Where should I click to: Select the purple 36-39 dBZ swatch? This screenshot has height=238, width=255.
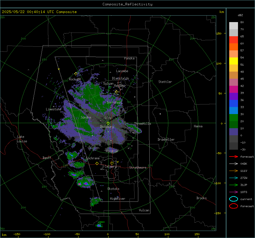tap(233, 96)
